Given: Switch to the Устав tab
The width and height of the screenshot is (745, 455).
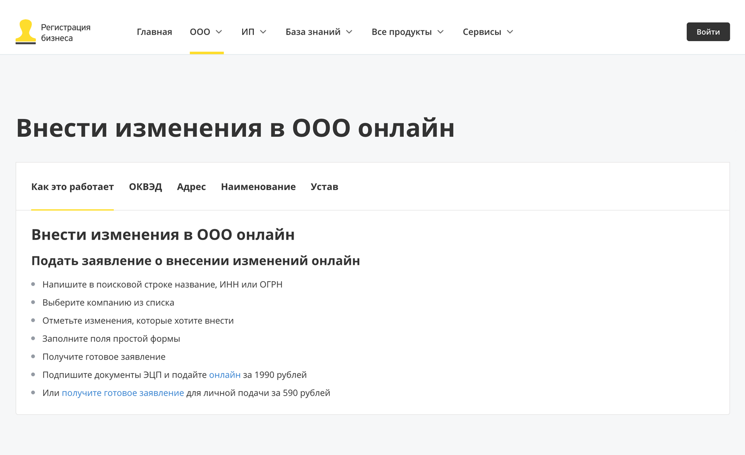Looking at the screenshot, I should [324, 187].
